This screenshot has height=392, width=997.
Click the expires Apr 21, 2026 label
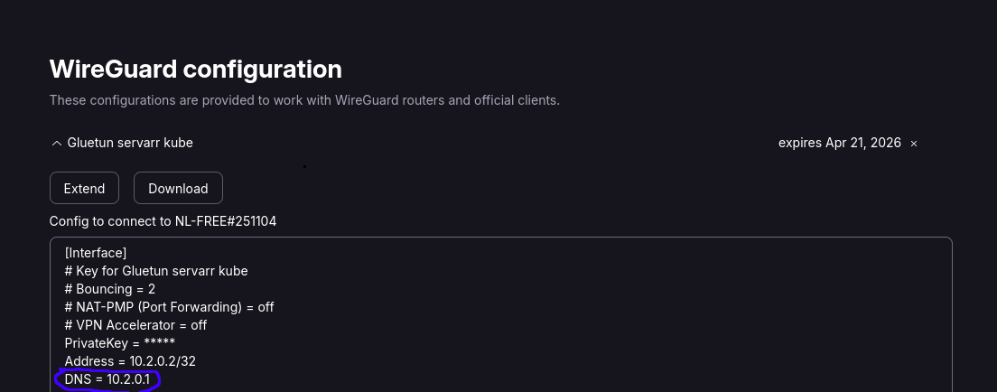coord(839,143)
